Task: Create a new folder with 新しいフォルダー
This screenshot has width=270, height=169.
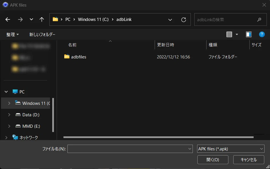Action: tap(42, 35)
